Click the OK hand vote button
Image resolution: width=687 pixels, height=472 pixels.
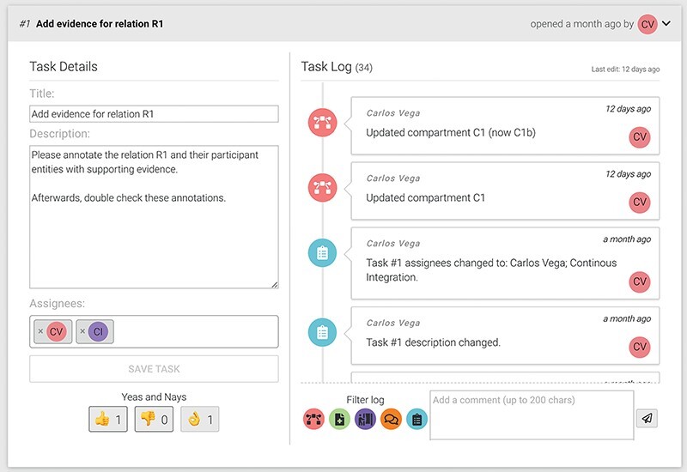200,421
